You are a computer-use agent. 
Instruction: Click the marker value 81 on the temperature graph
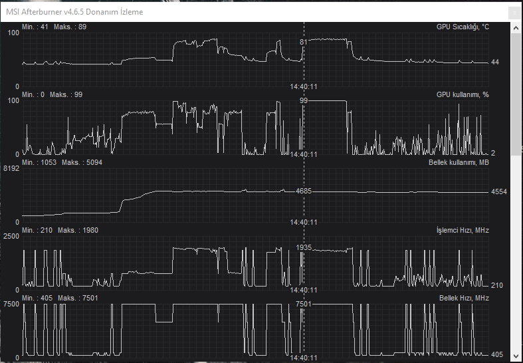coord(303,42)
